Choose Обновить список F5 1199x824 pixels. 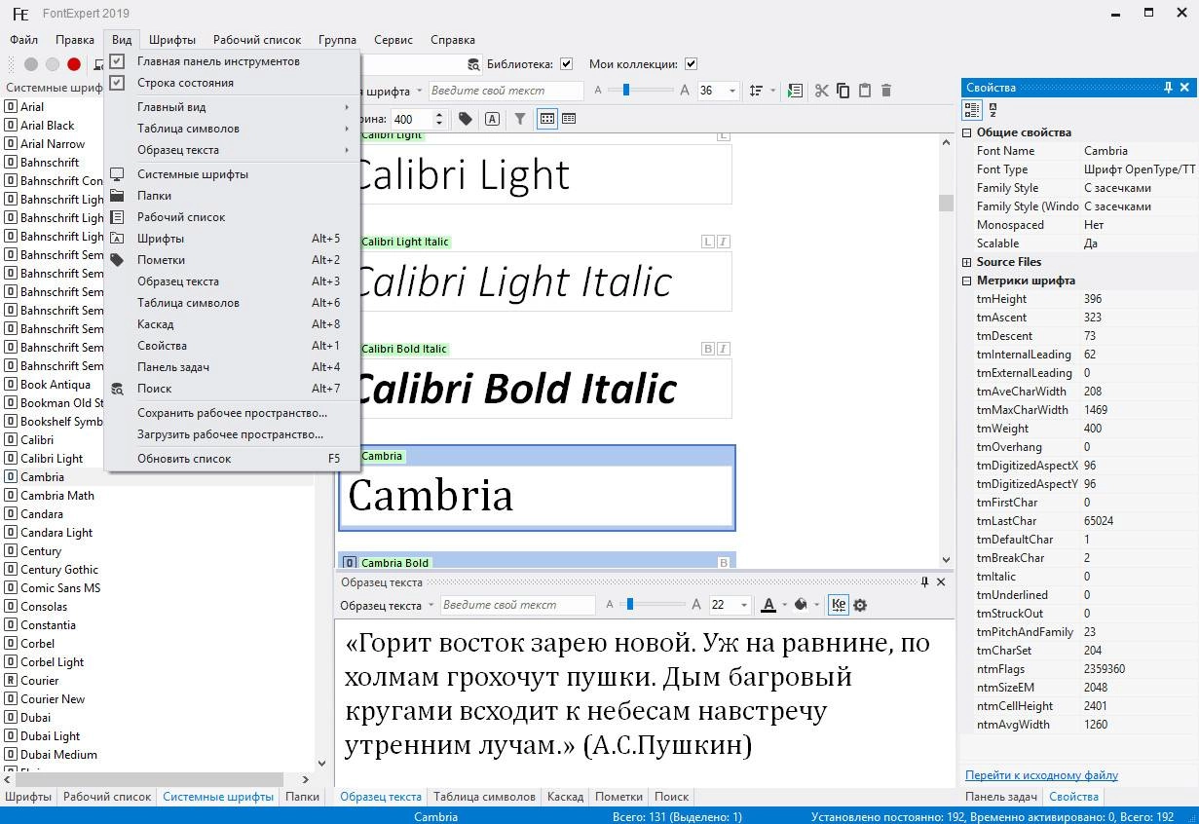coord(233,459)
